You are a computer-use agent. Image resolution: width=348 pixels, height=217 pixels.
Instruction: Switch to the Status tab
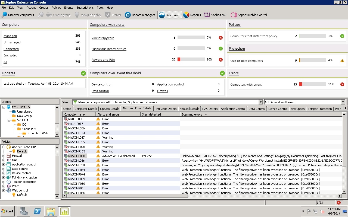(x=67, y=109)
